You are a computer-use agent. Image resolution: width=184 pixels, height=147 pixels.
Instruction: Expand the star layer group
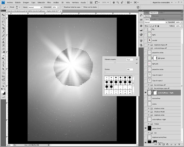(149, 133)
